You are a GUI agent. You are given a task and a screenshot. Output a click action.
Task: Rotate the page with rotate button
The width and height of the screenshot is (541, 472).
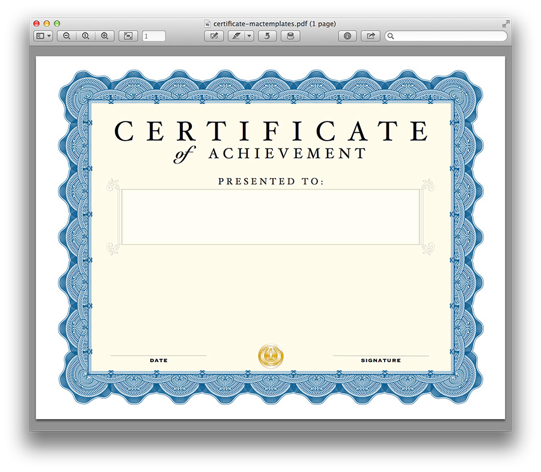click(267, 36)
